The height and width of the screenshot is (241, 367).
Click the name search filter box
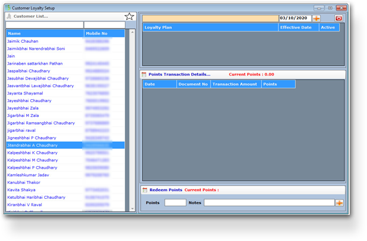(45, 25)
